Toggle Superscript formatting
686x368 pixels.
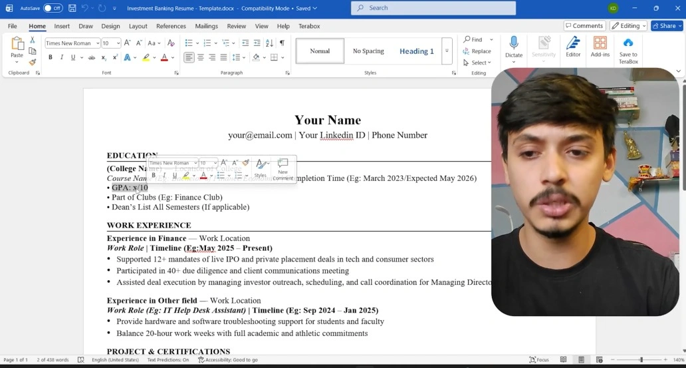(115, 57)
